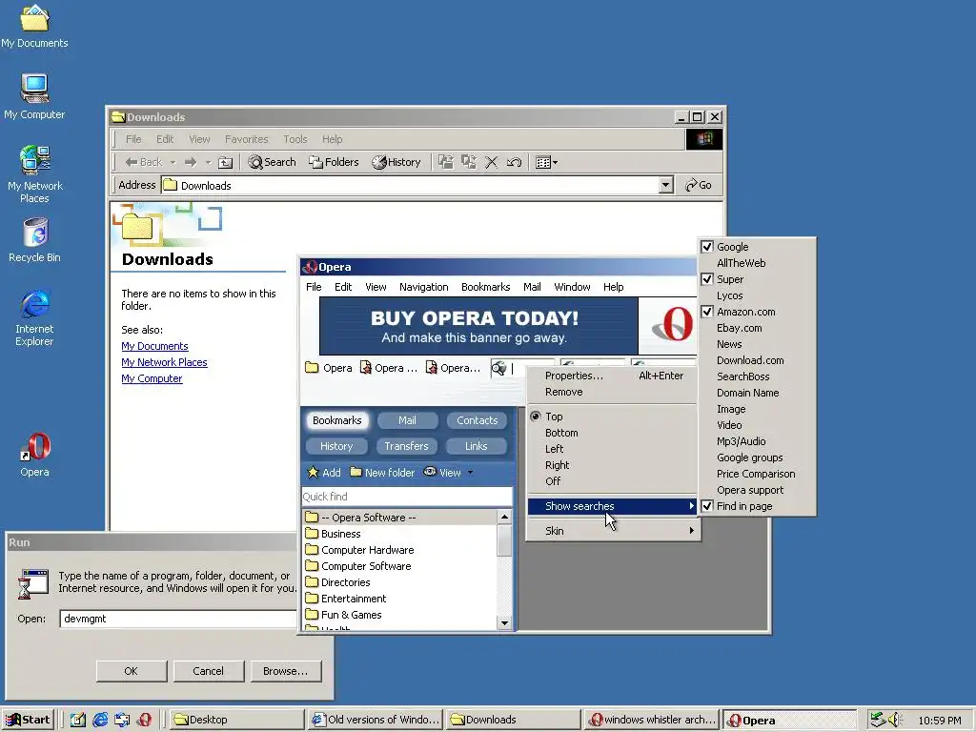Click the Buy Opera Today banner
The height and width of the screenshot is (732, 976).
pos(478,326)
